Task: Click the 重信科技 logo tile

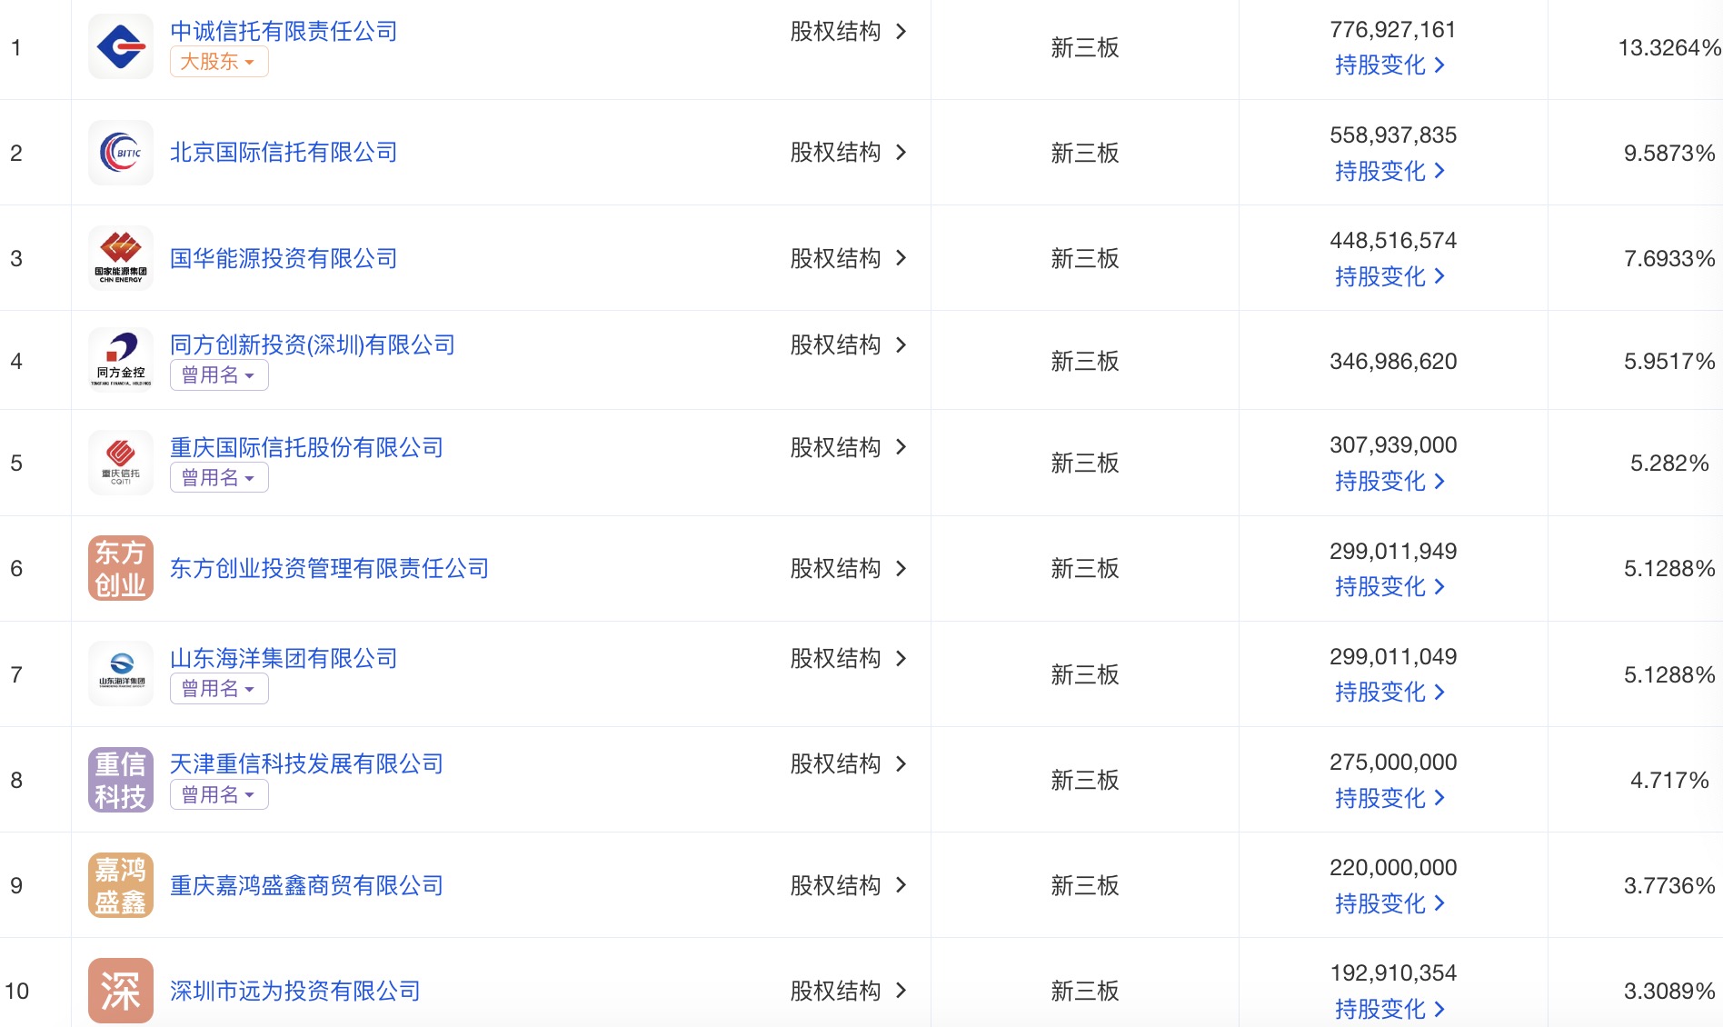Action: [x=121, y=779]
